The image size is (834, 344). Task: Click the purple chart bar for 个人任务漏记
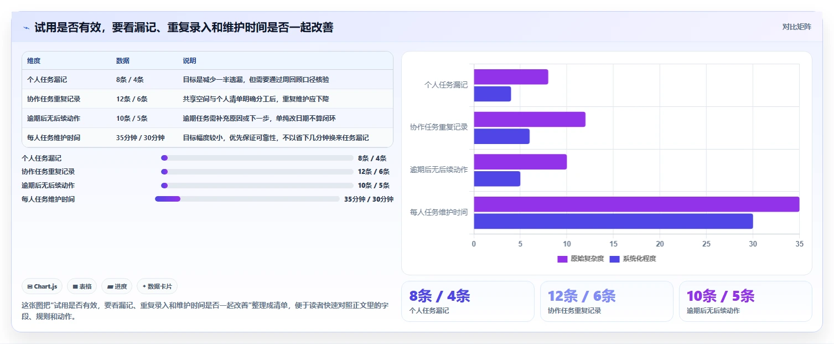coord(511,77)
